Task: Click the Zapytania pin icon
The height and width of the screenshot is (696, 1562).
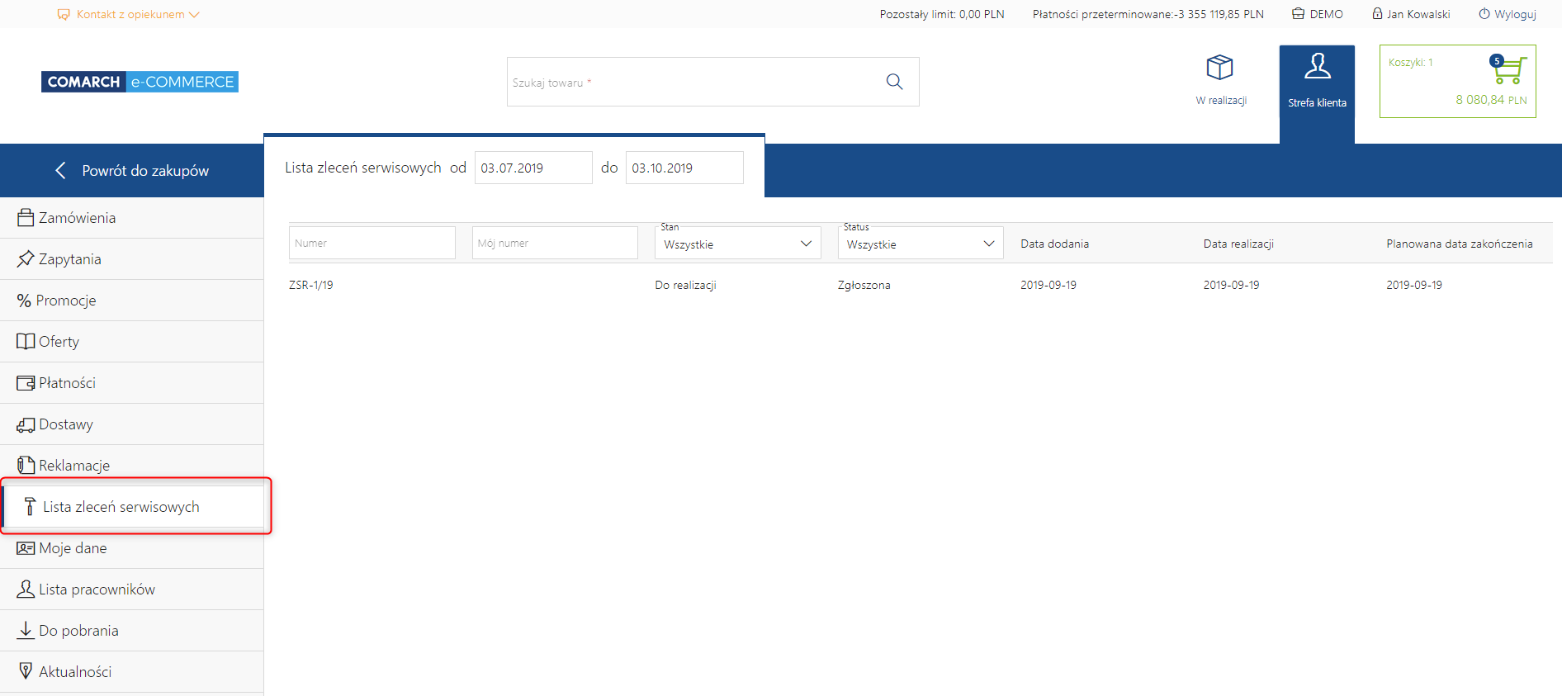Action: coord(26,259)
